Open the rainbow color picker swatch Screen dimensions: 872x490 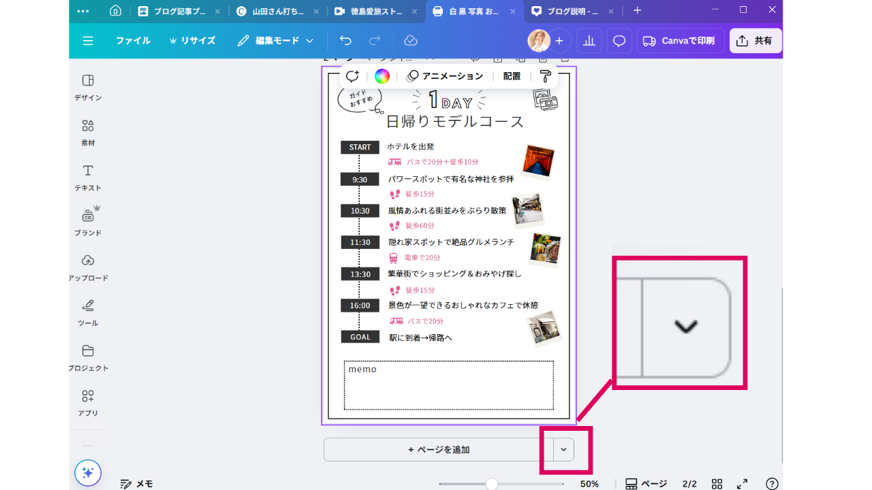coord(382,76)
